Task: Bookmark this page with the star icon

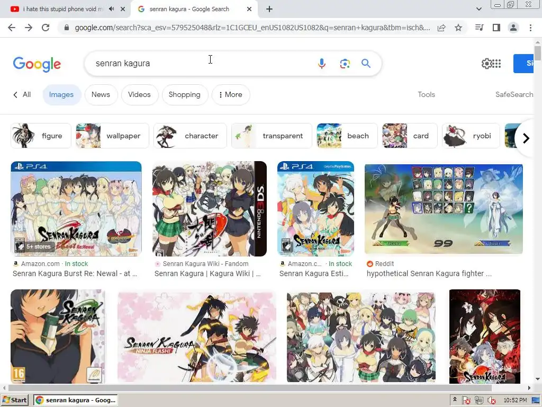Action: [458, 28]
